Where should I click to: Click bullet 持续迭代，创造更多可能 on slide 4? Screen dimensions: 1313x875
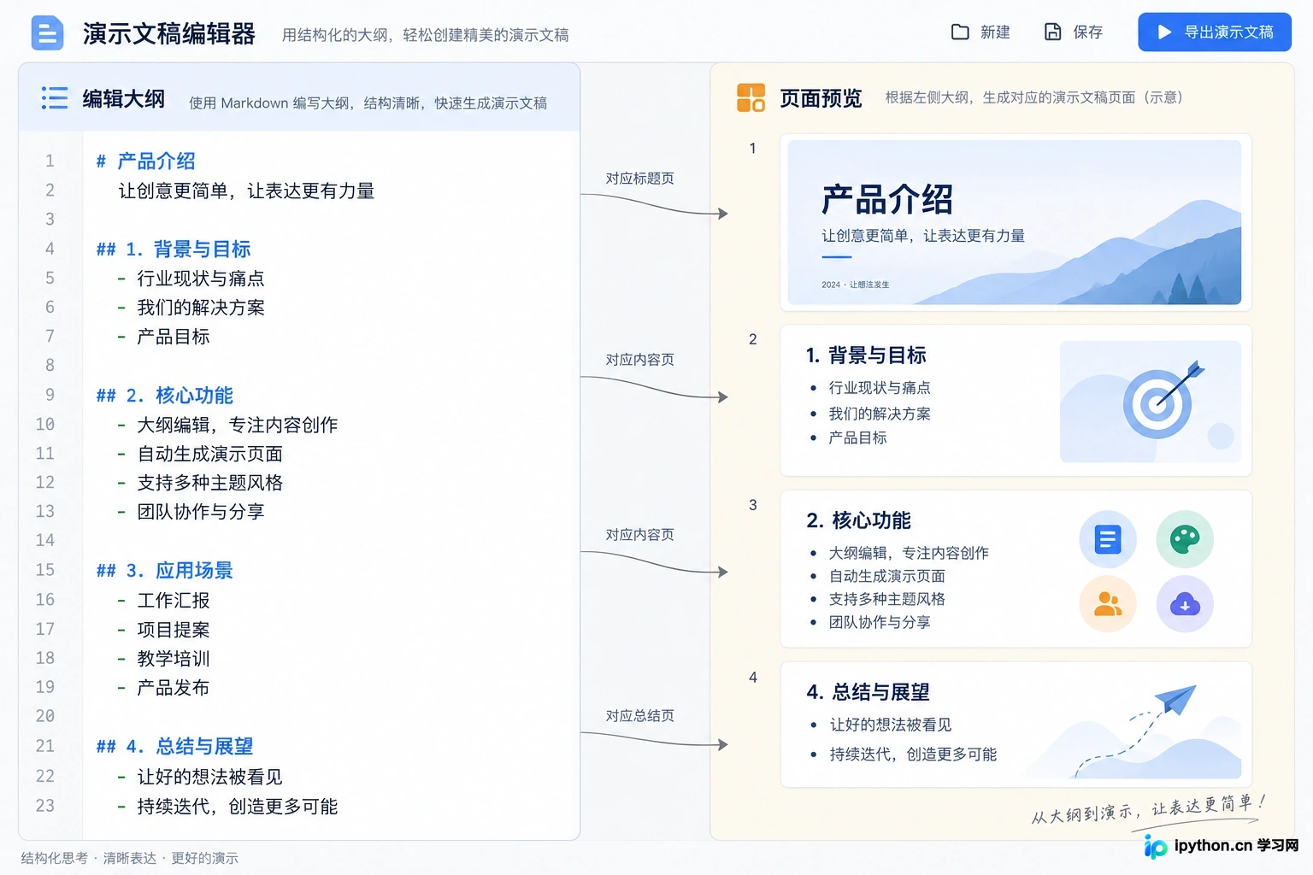(913, 755)
